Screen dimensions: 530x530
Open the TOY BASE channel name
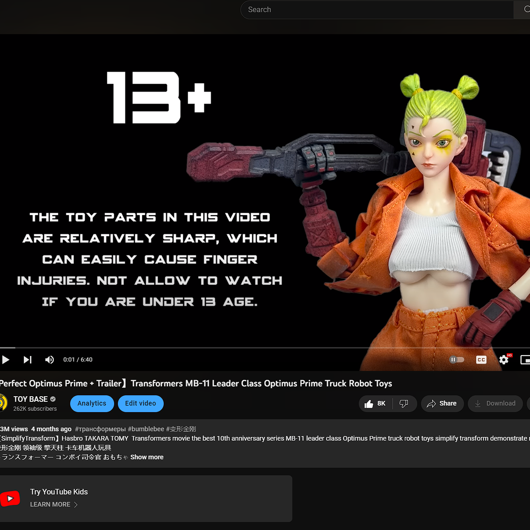30,399
